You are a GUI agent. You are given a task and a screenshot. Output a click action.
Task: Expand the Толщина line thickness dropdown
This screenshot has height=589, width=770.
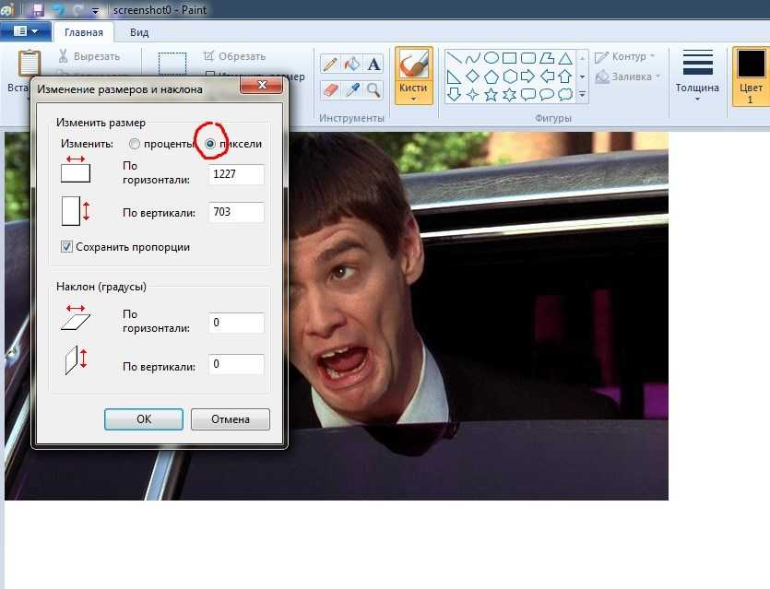[x=697, y=77]
